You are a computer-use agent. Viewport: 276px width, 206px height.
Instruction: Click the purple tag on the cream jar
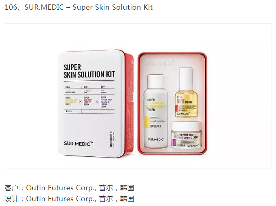click(x=173, y=142)
